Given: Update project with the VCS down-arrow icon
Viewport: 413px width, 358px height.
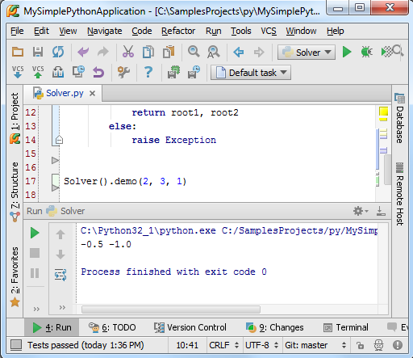Looking at the screenshot, I should coord(18,72).
